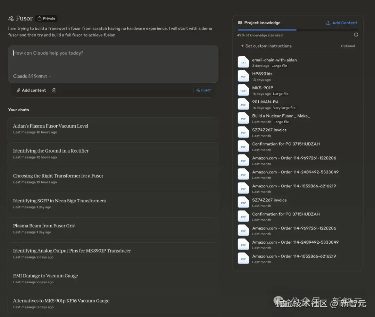Click the knowledge size info icon

pos(356,35)
